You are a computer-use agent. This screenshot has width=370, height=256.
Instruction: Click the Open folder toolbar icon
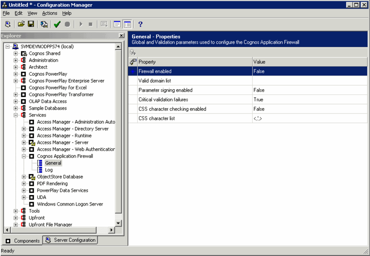[21, 24]
